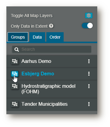
Task: Select the Aarhus Demo group name
Action: 36,61
